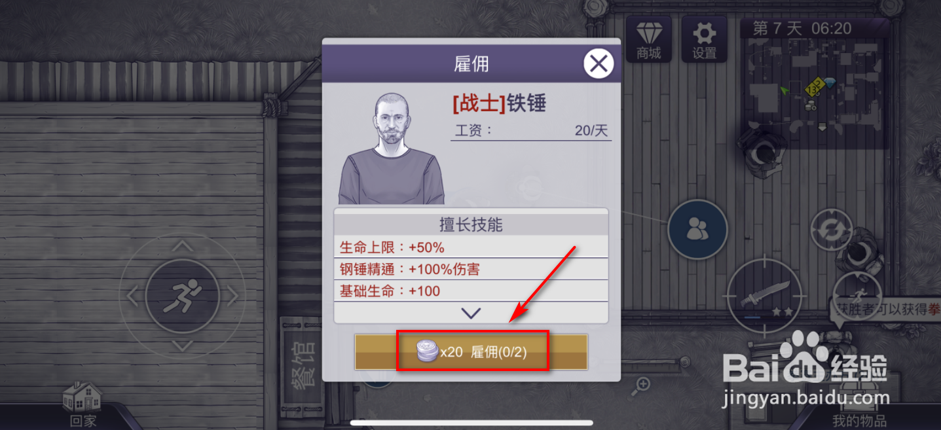Screen dimensions: 941x430
Task: Open the 商城 shop diamond icon
Action: pos(649,40)
